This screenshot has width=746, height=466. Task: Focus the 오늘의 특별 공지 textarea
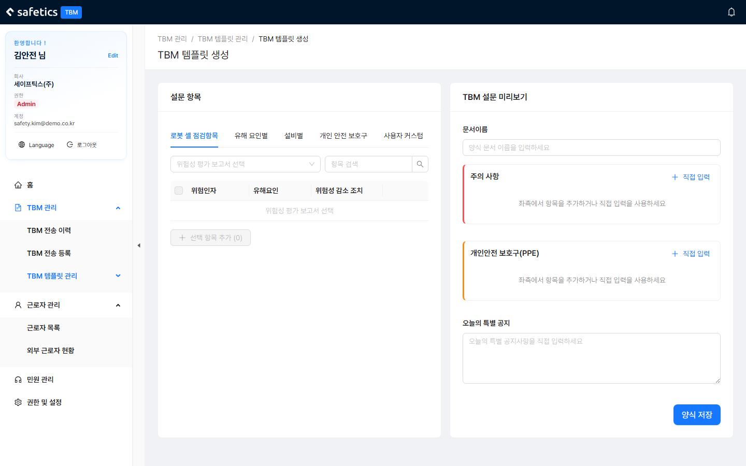[x=592, y=358]
